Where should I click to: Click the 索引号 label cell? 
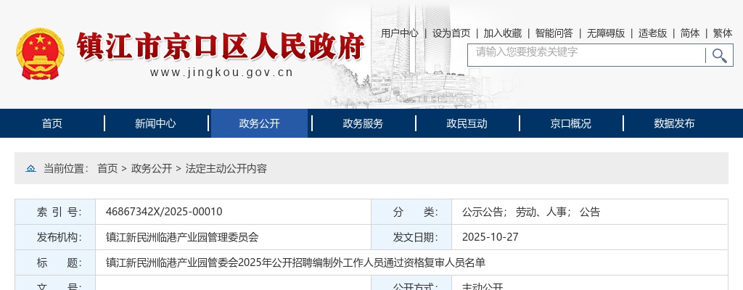tap(55, 212)
